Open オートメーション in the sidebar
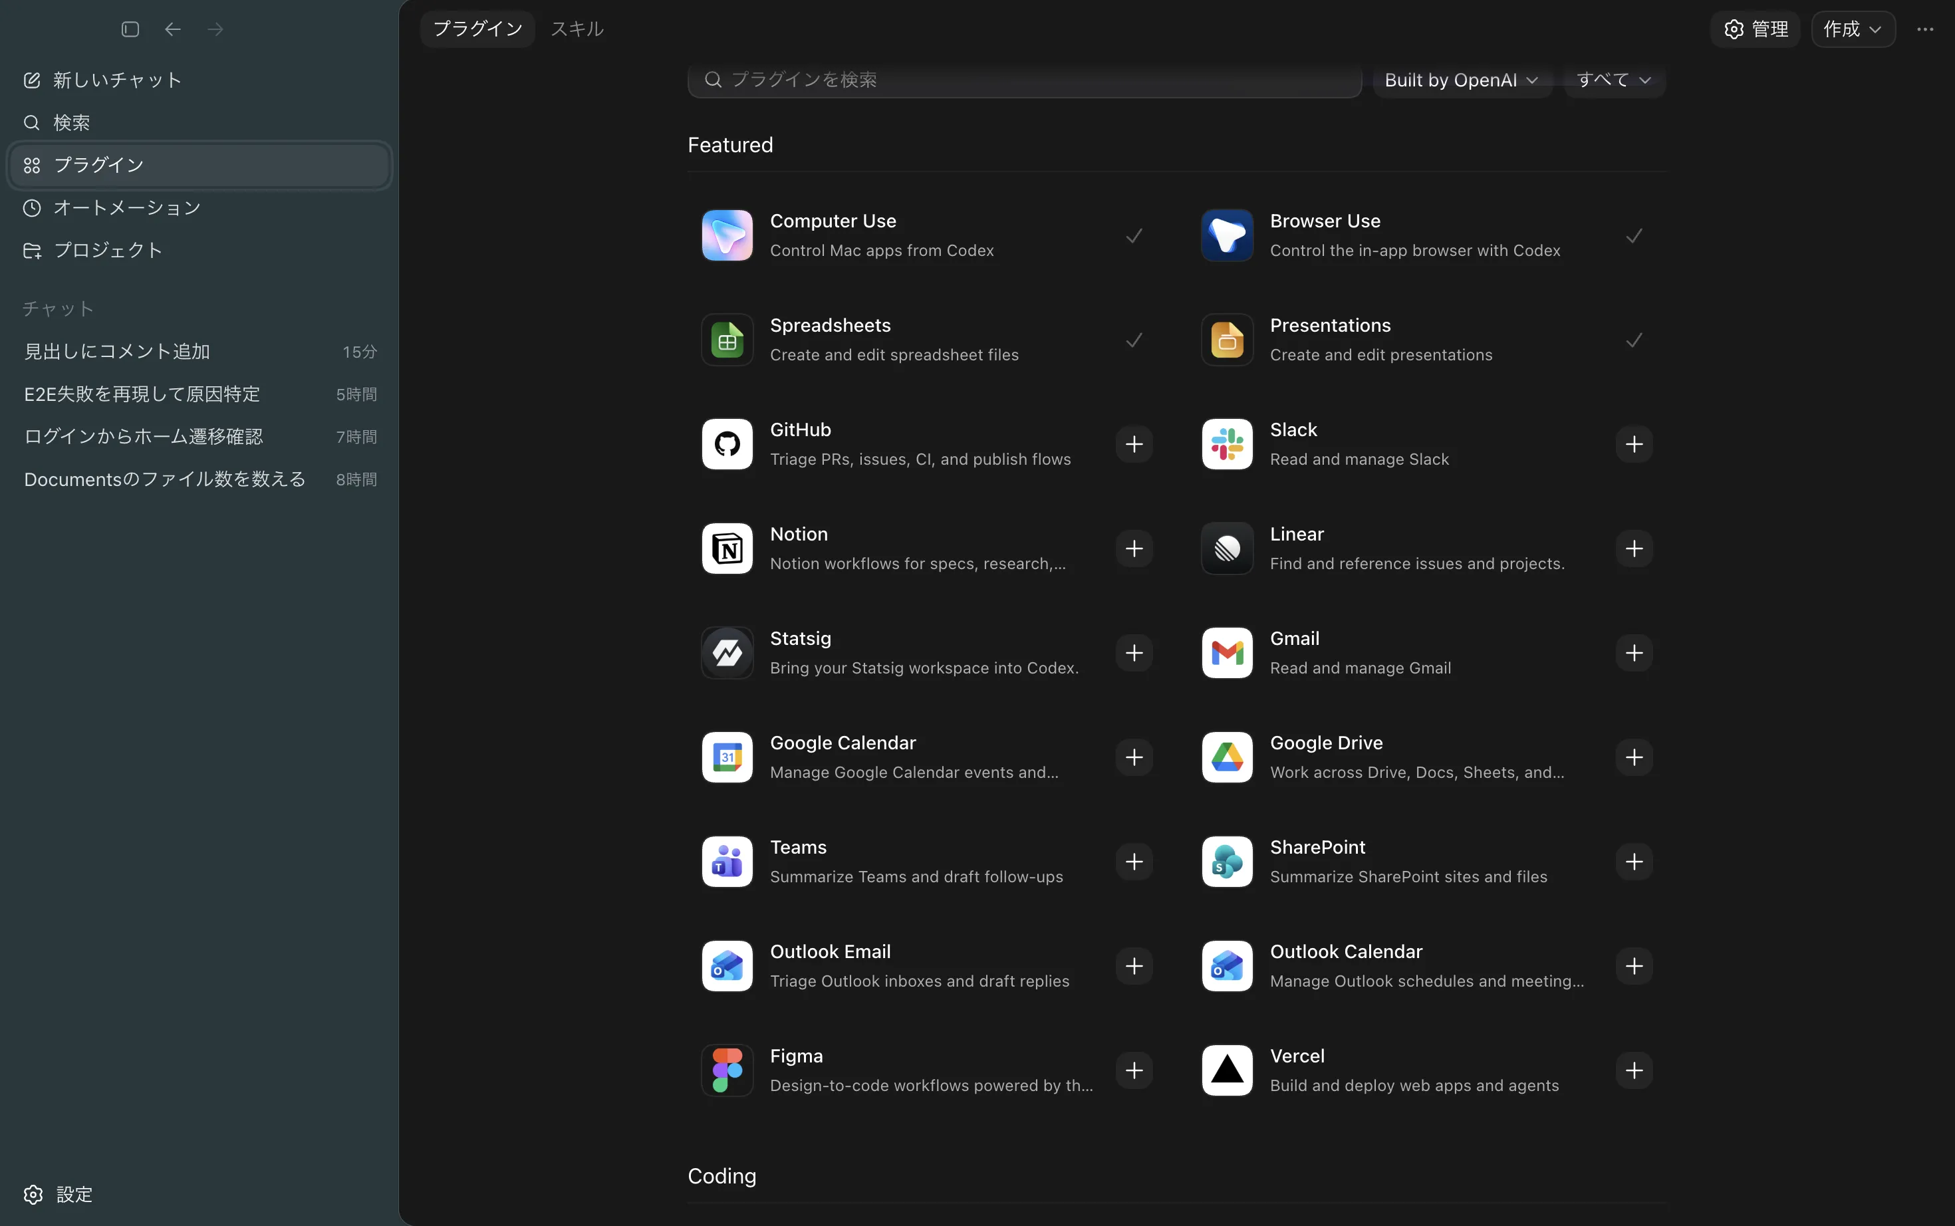 [x=199, y=207]
